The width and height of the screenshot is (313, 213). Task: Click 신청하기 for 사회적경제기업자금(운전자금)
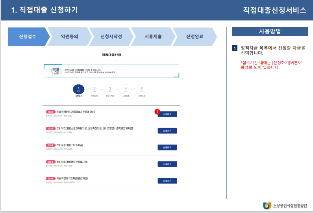point(167,181)
